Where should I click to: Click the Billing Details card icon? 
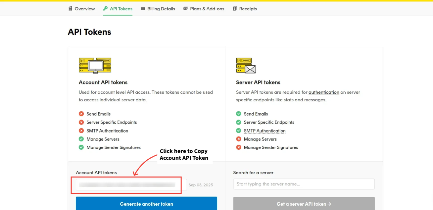(143, 9)
